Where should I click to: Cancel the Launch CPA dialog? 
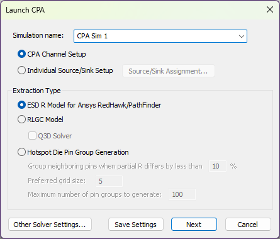pos(248,225)
